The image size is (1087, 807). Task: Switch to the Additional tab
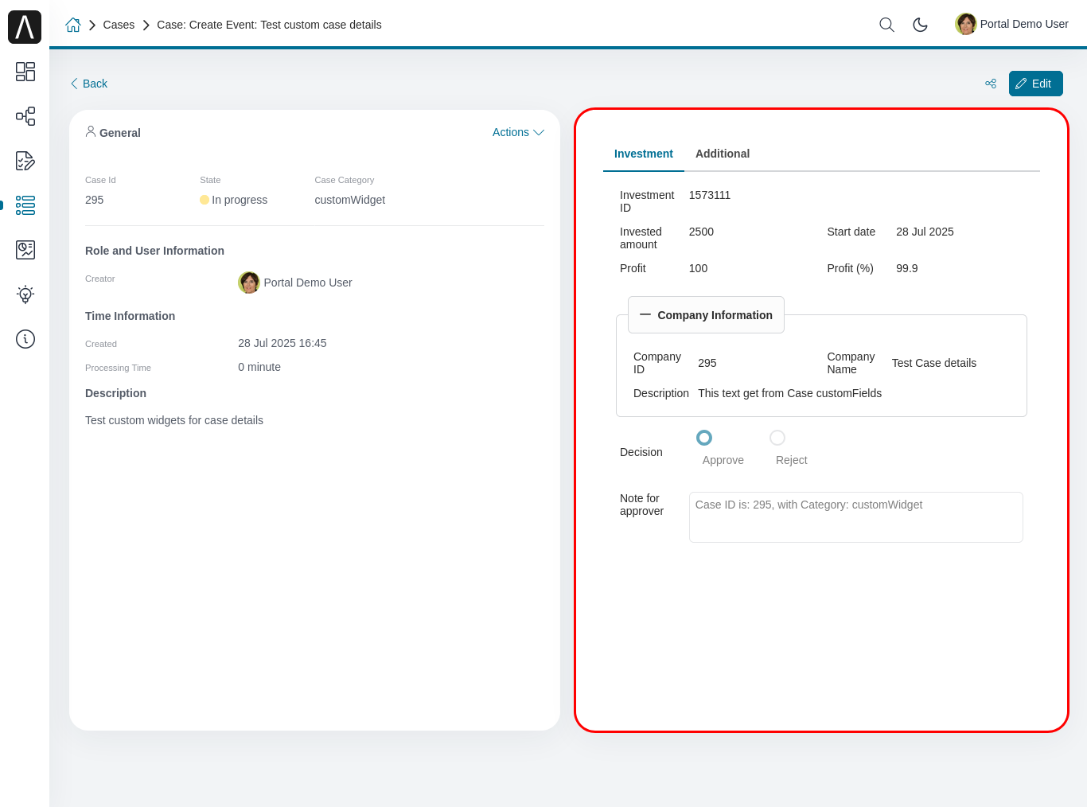[x=722, y=154]
